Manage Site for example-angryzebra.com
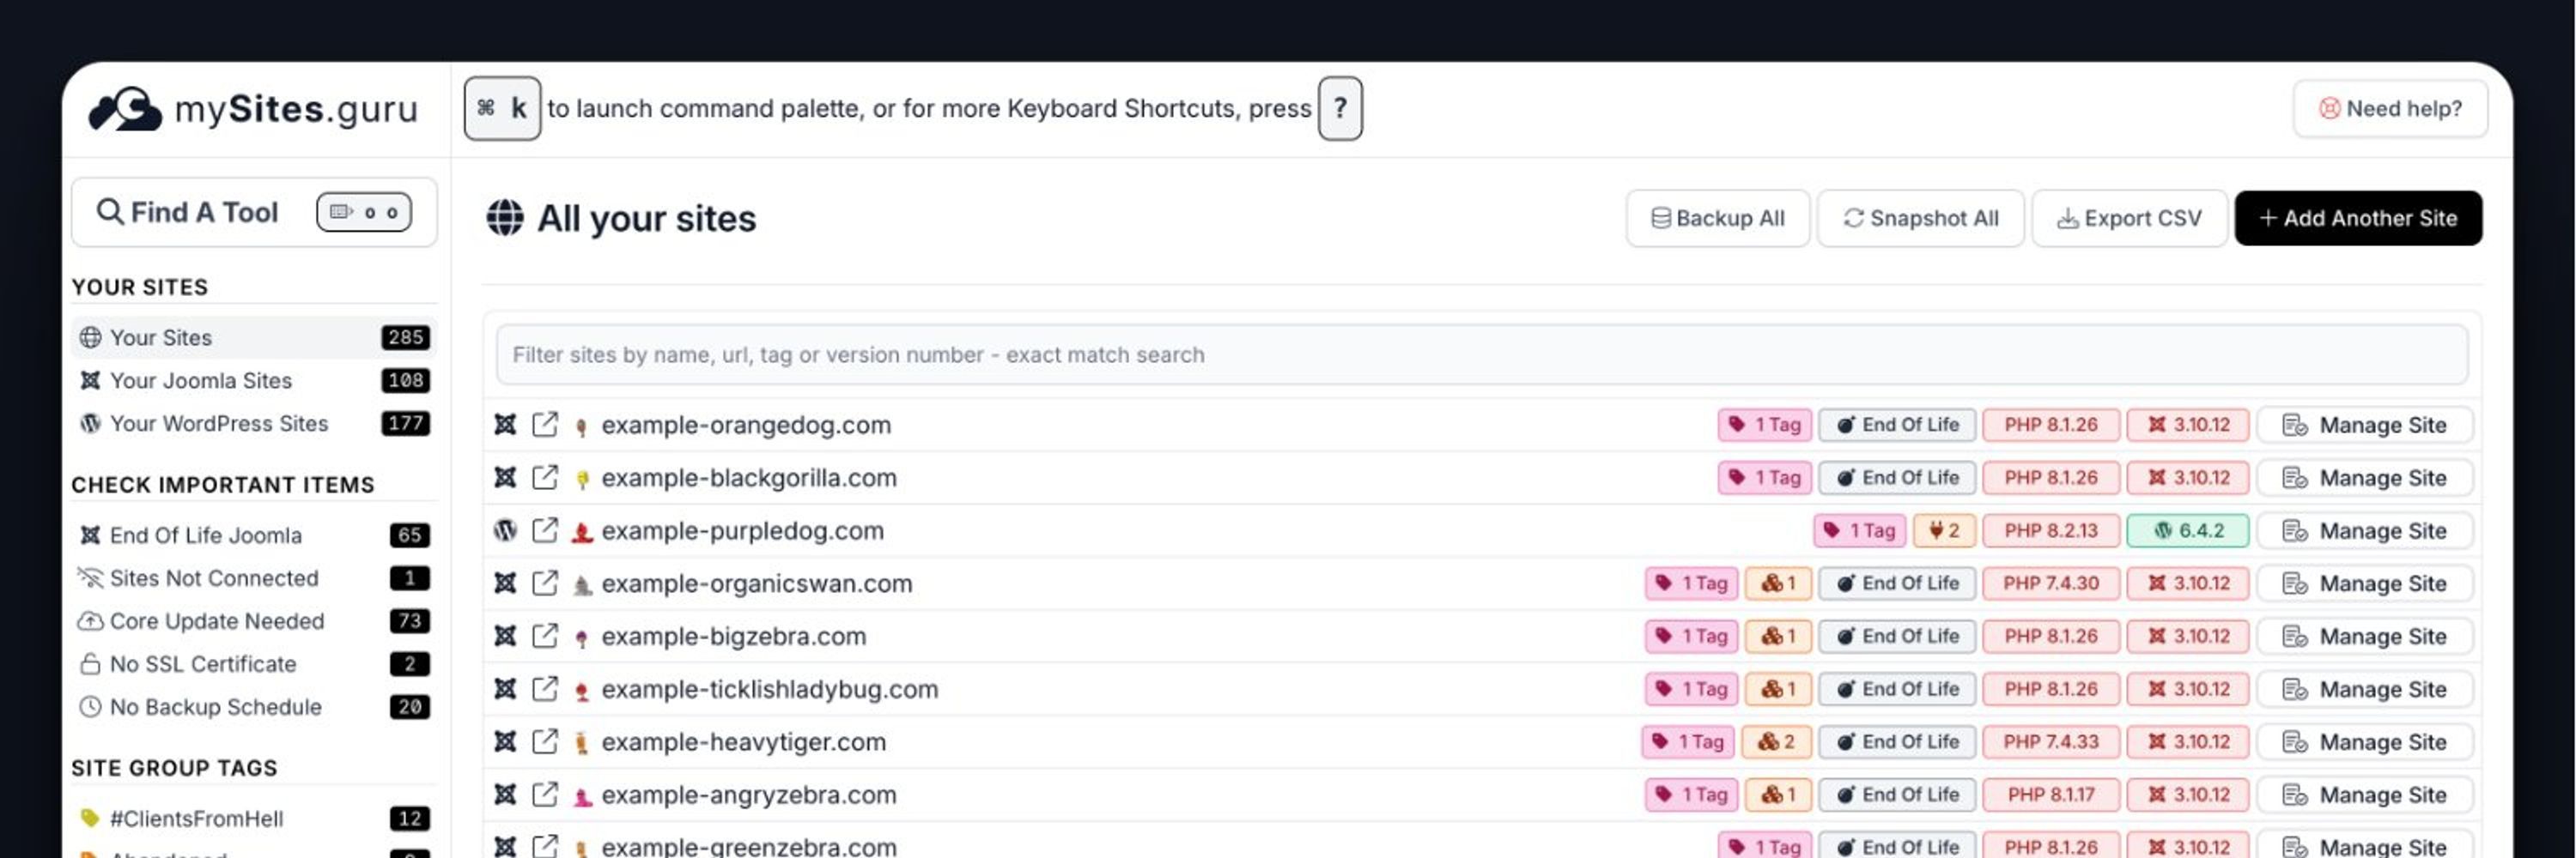The height and width of the screenshot is (858, 2576). pyautogui.click(x=2365, y=795)
